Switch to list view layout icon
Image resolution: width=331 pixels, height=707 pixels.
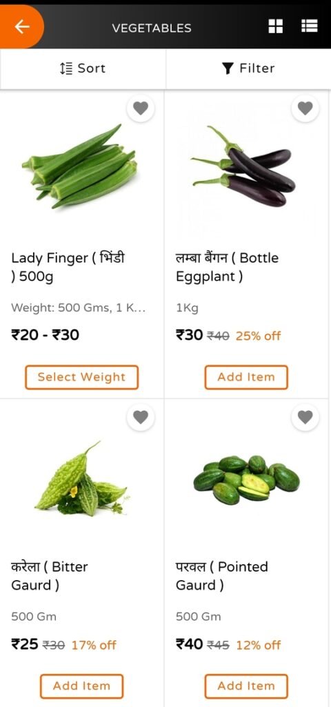click(x=310, y=26)
